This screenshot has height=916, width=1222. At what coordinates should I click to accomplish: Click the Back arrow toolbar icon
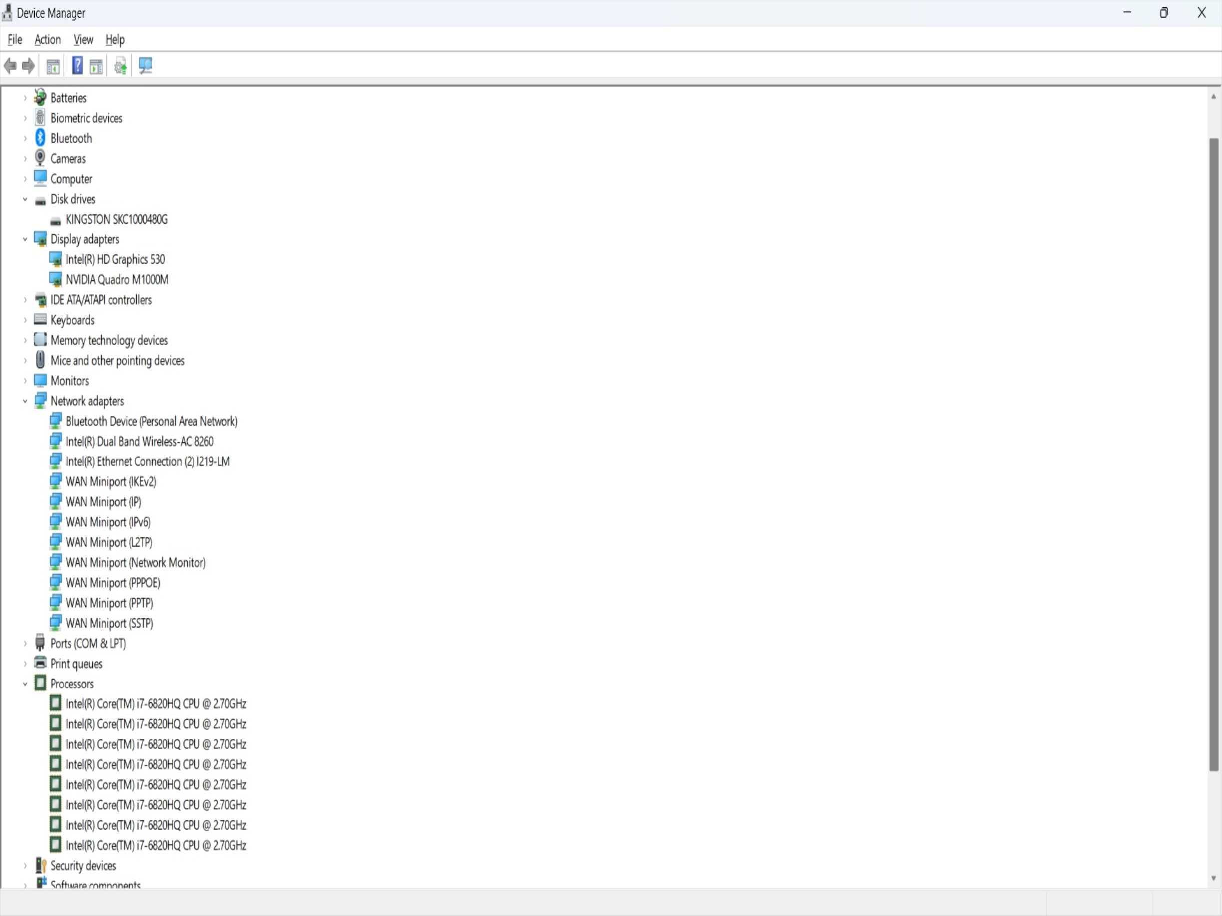click(10, 66)
